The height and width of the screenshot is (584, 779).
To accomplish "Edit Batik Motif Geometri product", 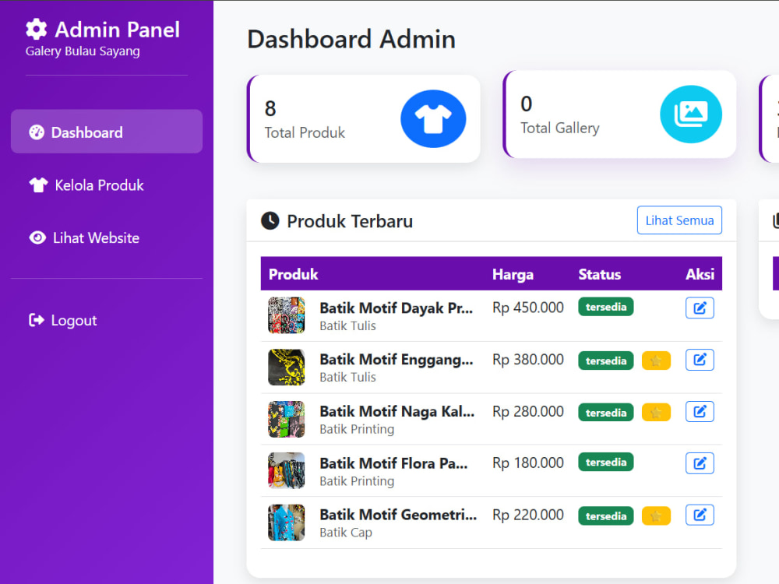I will tap(700, 515).
